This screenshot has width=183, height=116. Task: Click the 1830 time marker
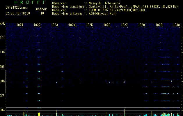(x=176, y=25)
